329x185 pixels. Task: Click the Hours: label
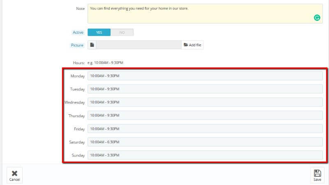[x=79, y=63]
